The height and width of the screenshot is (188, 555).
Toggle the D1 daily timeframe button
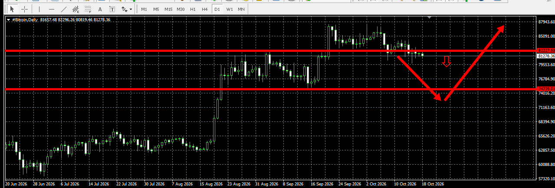click(217, 9)
